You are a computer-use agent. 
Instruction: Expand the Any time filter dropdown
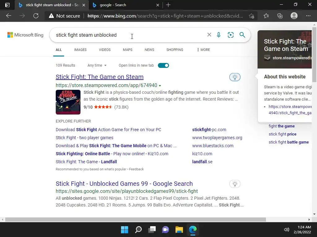97,65
